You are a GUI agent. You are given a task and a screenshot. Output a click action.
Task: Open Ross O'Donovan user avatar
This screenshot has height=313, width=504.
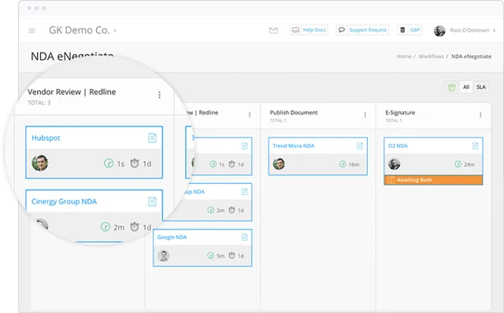coord(439,31)
